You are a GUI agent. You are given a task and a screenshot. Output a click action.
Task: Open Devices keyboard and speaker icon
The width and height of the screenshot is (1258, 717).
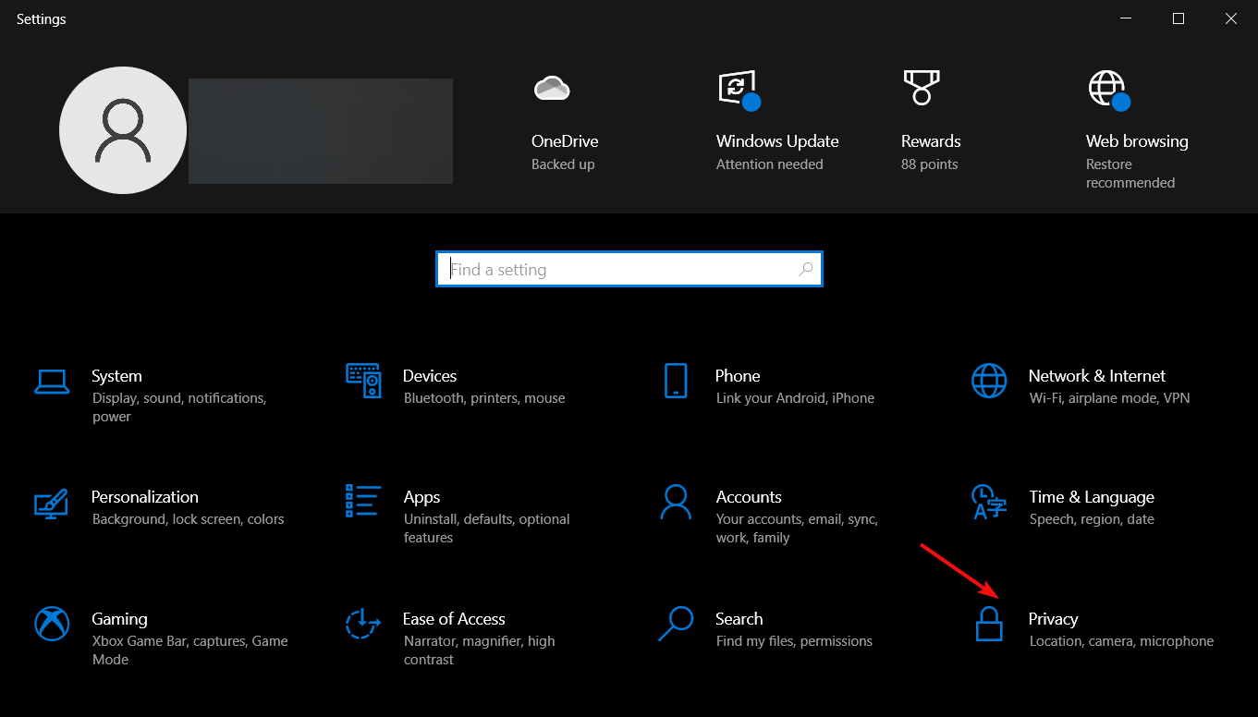pos(363,381)
